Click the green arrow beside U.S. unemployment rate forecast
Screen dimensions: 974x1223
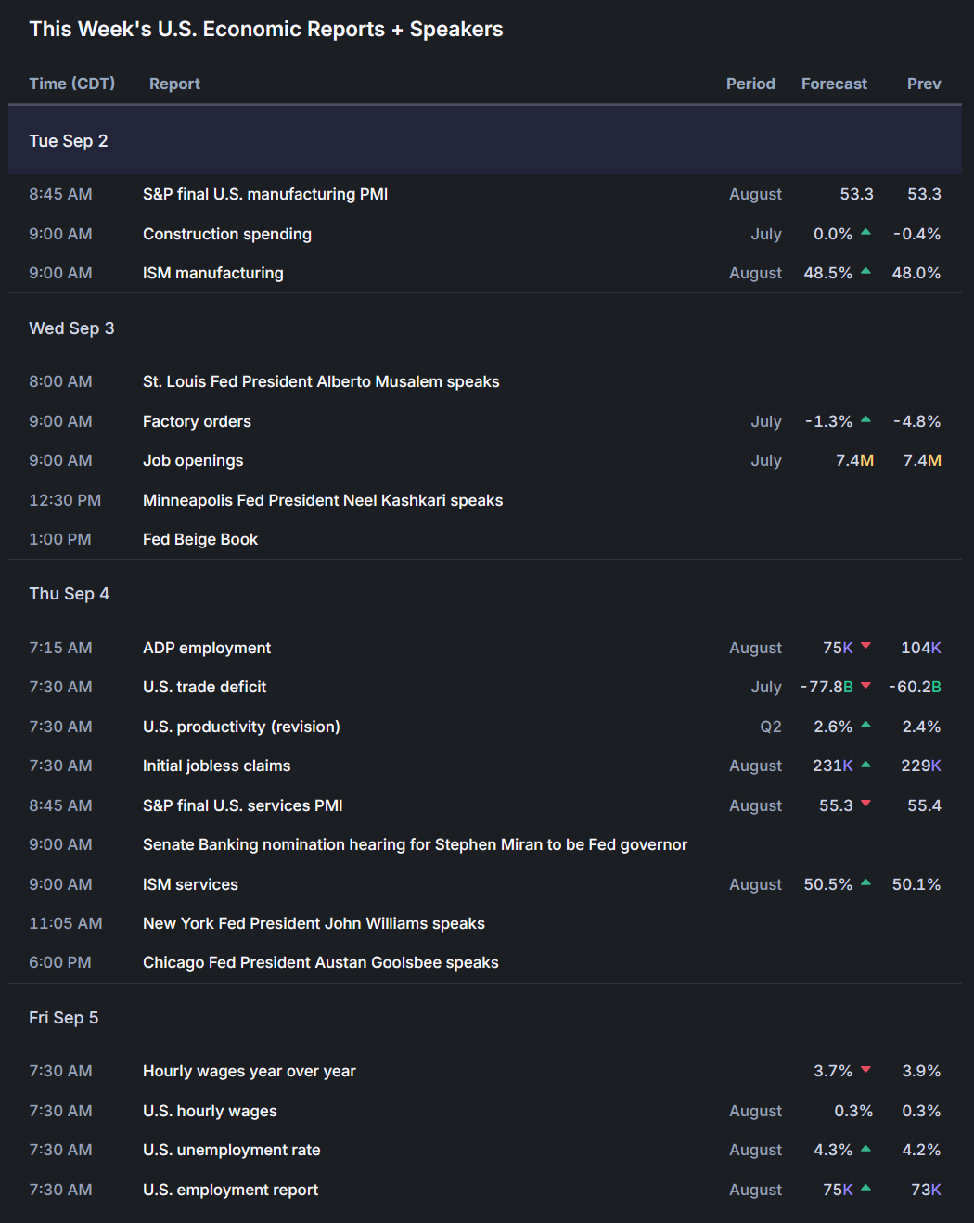point(865,1149)
